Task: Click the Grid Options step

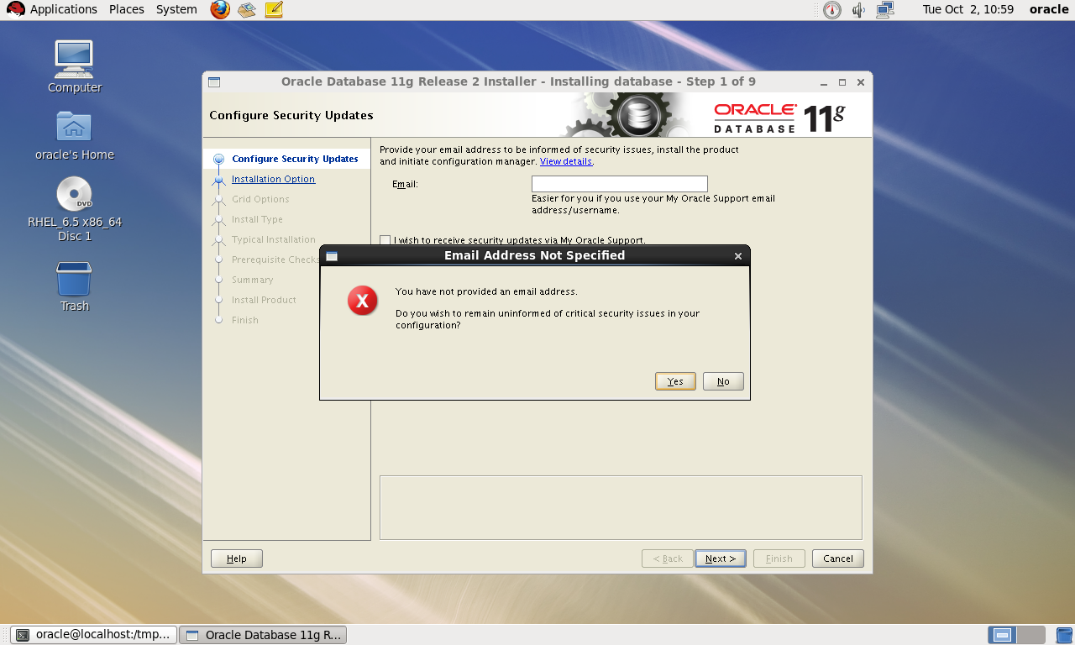Action: [260, 199]
